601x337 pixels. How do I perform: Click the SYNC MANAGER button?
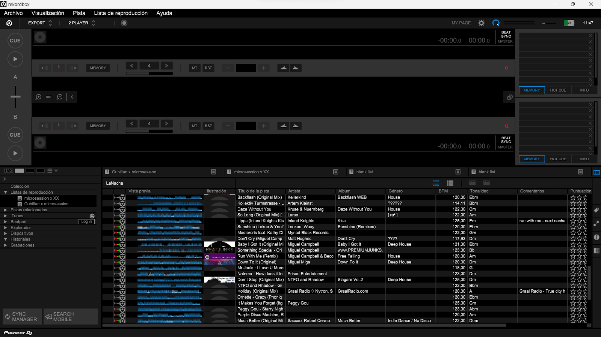[22, 317]
